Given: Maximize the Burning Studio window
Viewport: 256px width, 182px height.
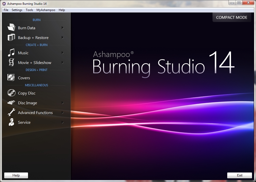Looking at the screenshot, I should (x=239, y=2).
